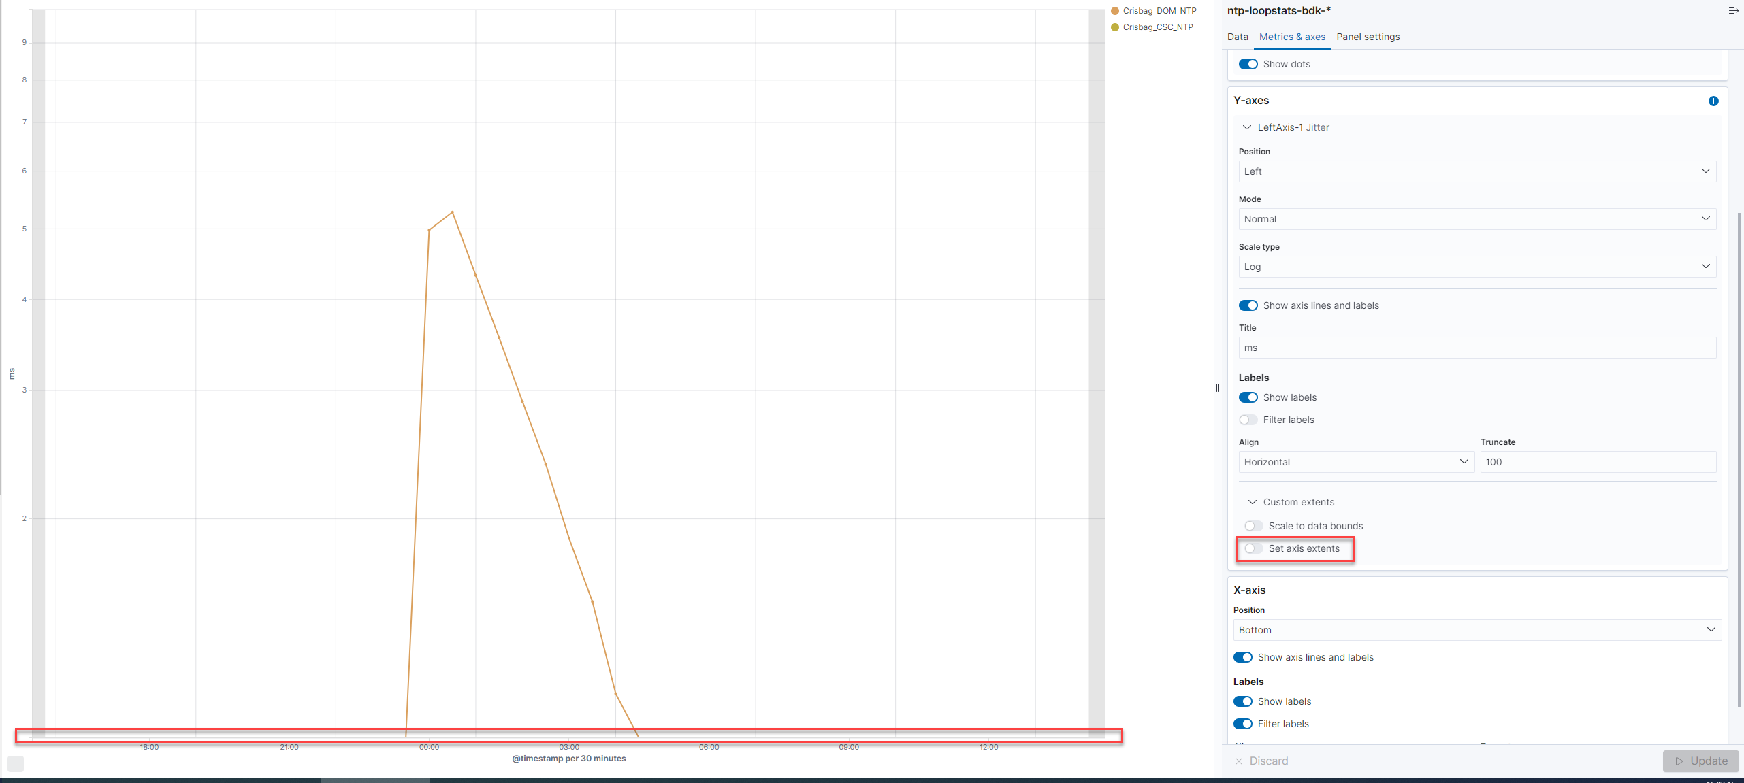Switch to the Data tab
The image size is (1744, 783).
1237,37
